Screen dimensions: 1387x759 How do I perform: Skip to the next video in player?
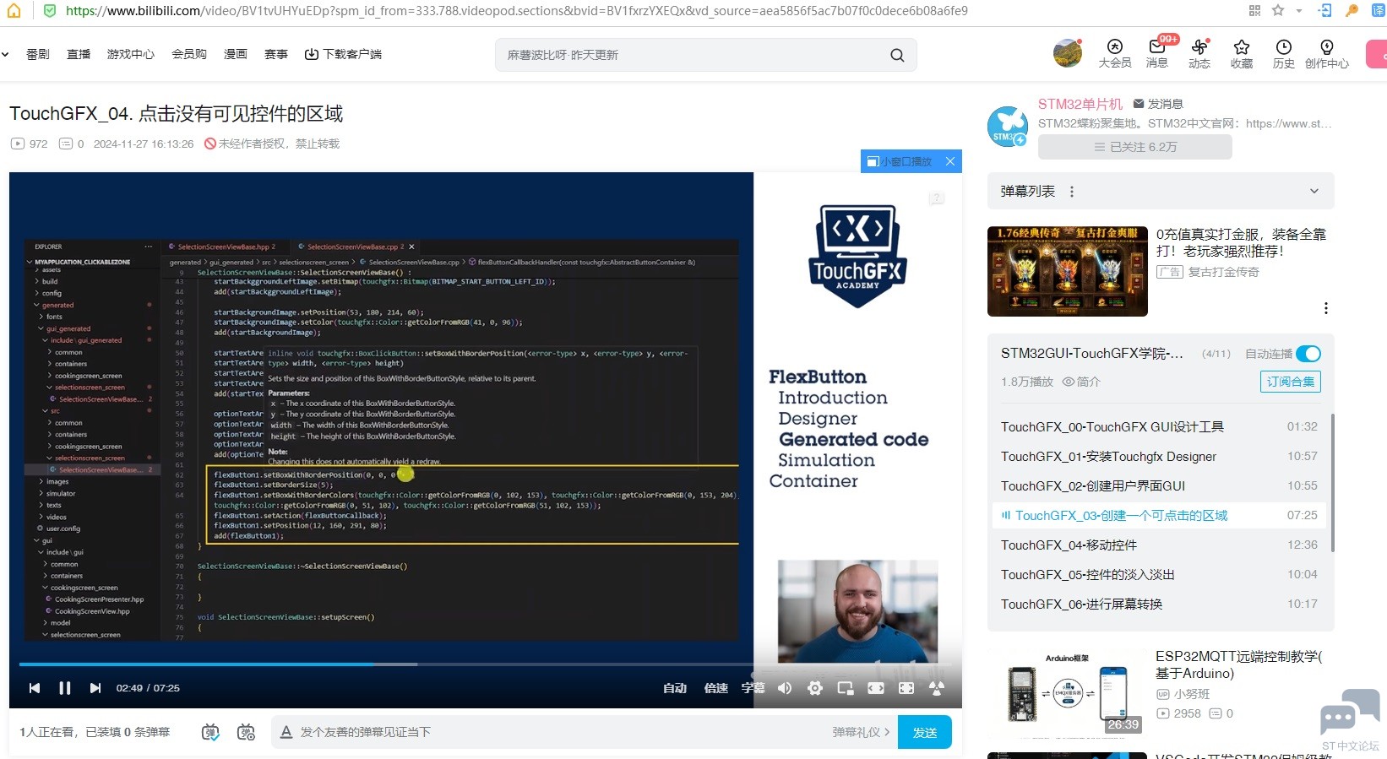point(95,688)
